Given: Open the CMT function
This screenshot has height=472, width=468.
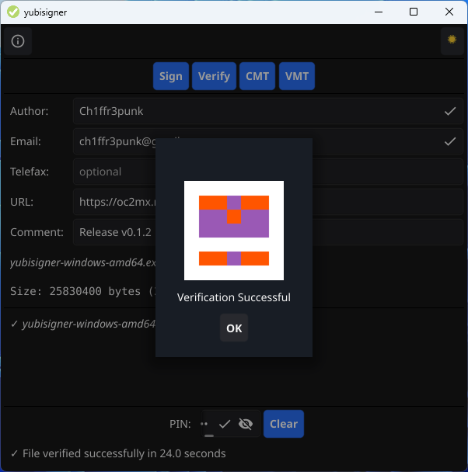Looking at the screenshot, I should pyautogui.click(x=257, y=76).
